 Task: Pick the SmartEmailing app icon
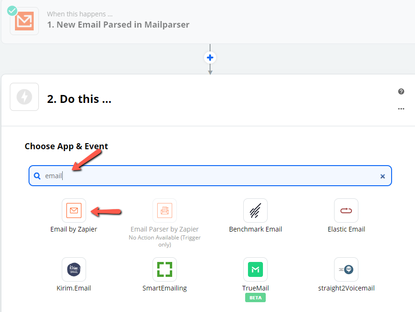165,269
